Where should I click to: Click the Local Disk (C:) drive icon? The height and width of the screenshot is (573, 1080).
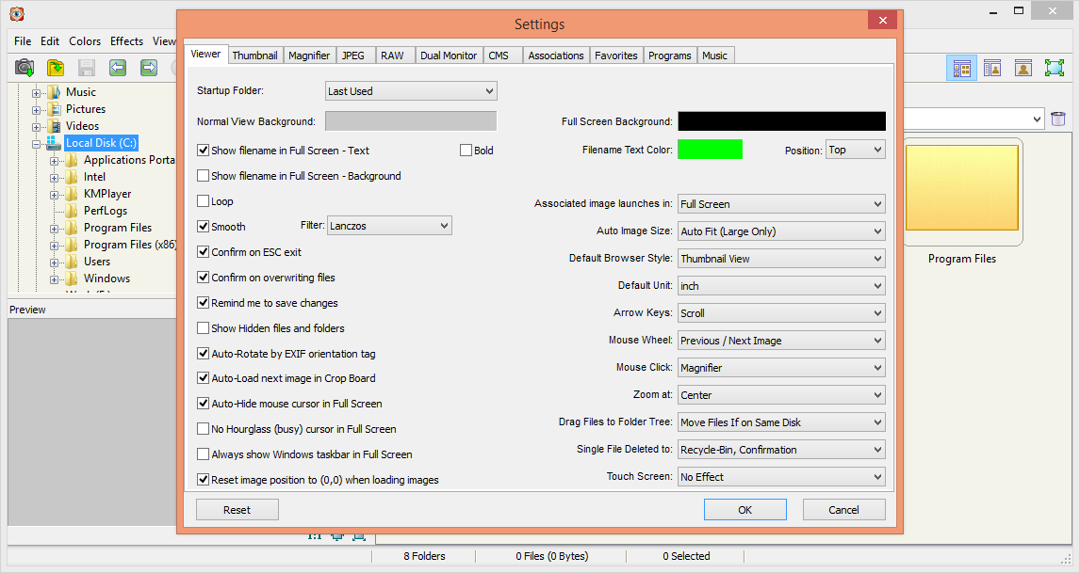(x=54, y=143)
